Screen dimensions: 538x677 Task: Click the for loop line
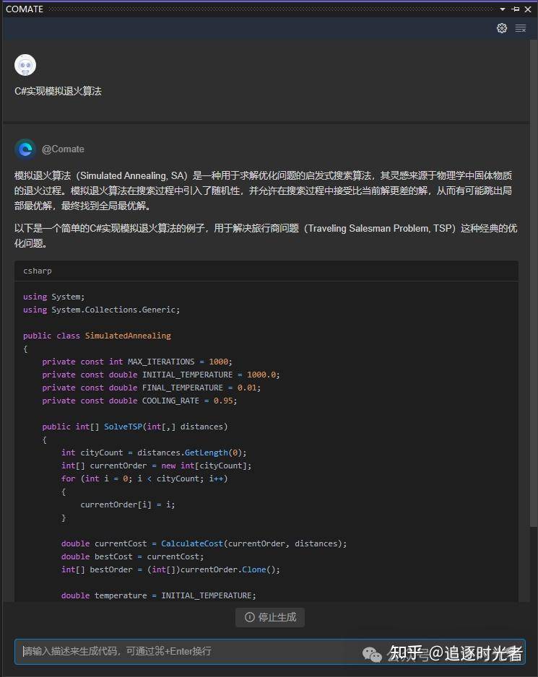pyautogui.click(x=144, y=479)
